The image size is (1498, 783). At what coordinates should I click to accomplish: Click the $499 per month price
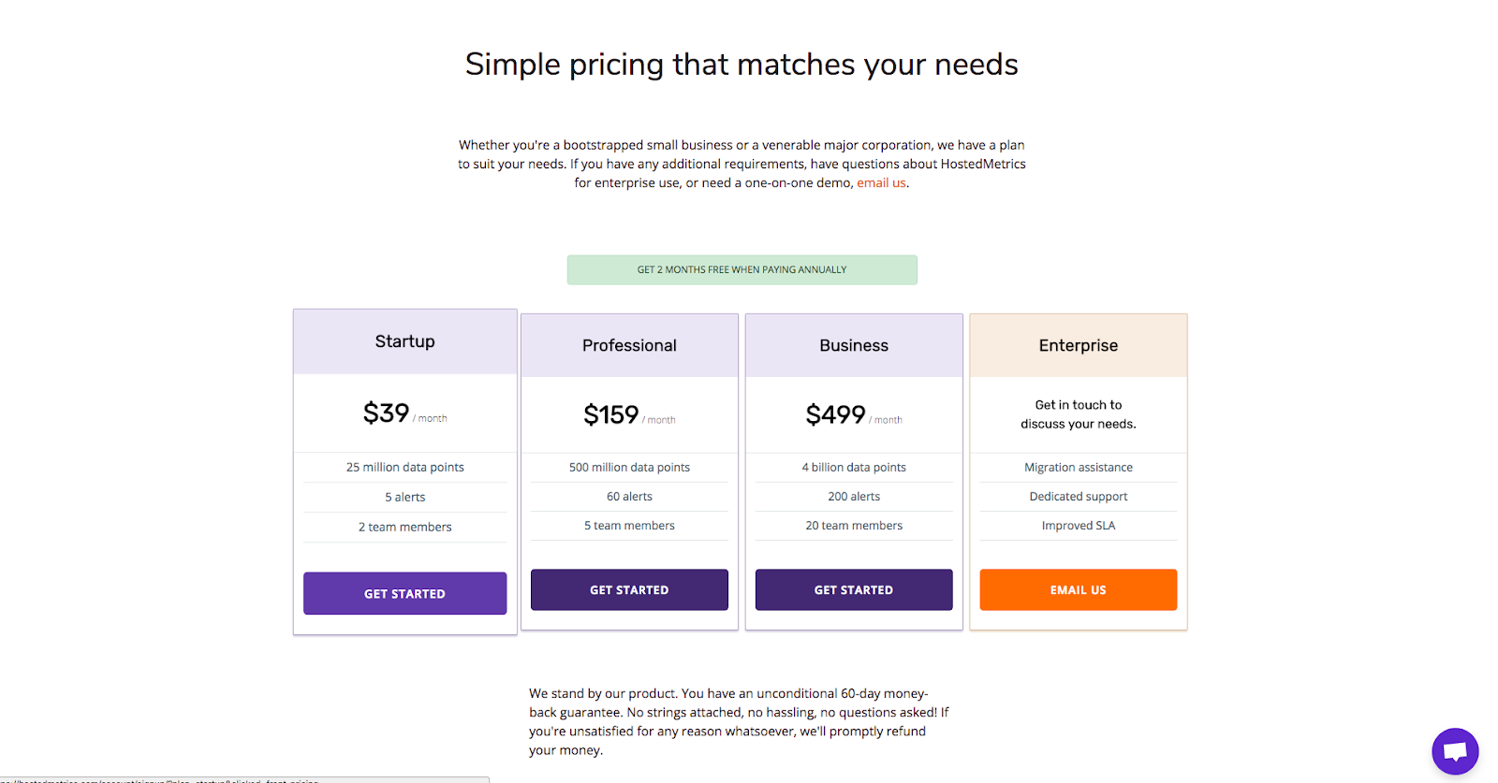tap(837, 414)
